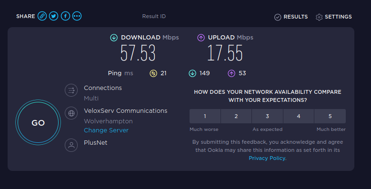Rate network availability as 1
Screen dimensions: 371x189
205,116
